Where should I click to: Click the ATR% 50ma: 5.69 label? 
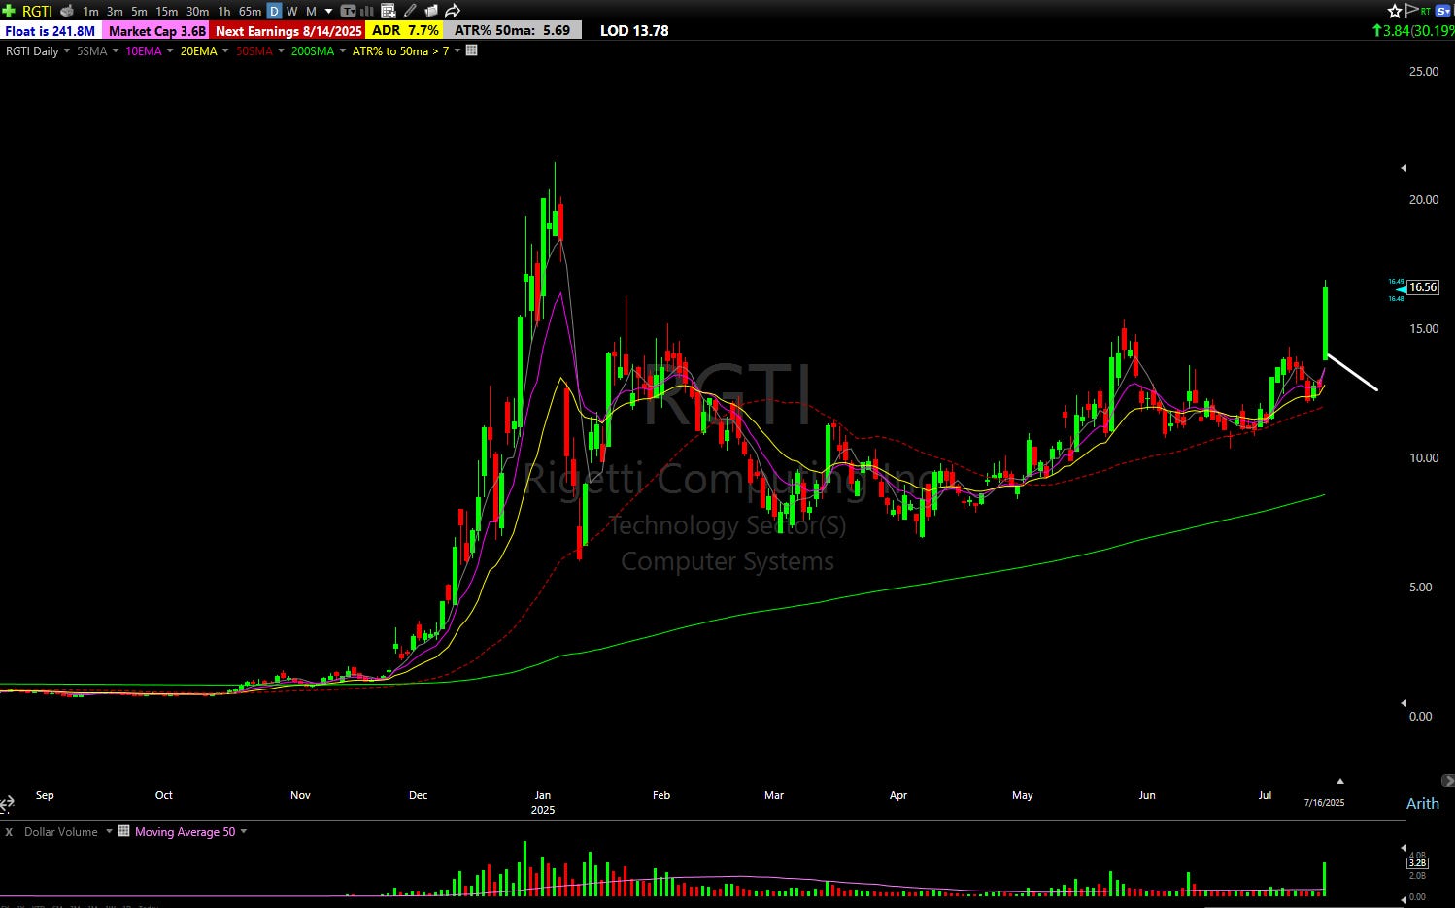pos(513,30)
